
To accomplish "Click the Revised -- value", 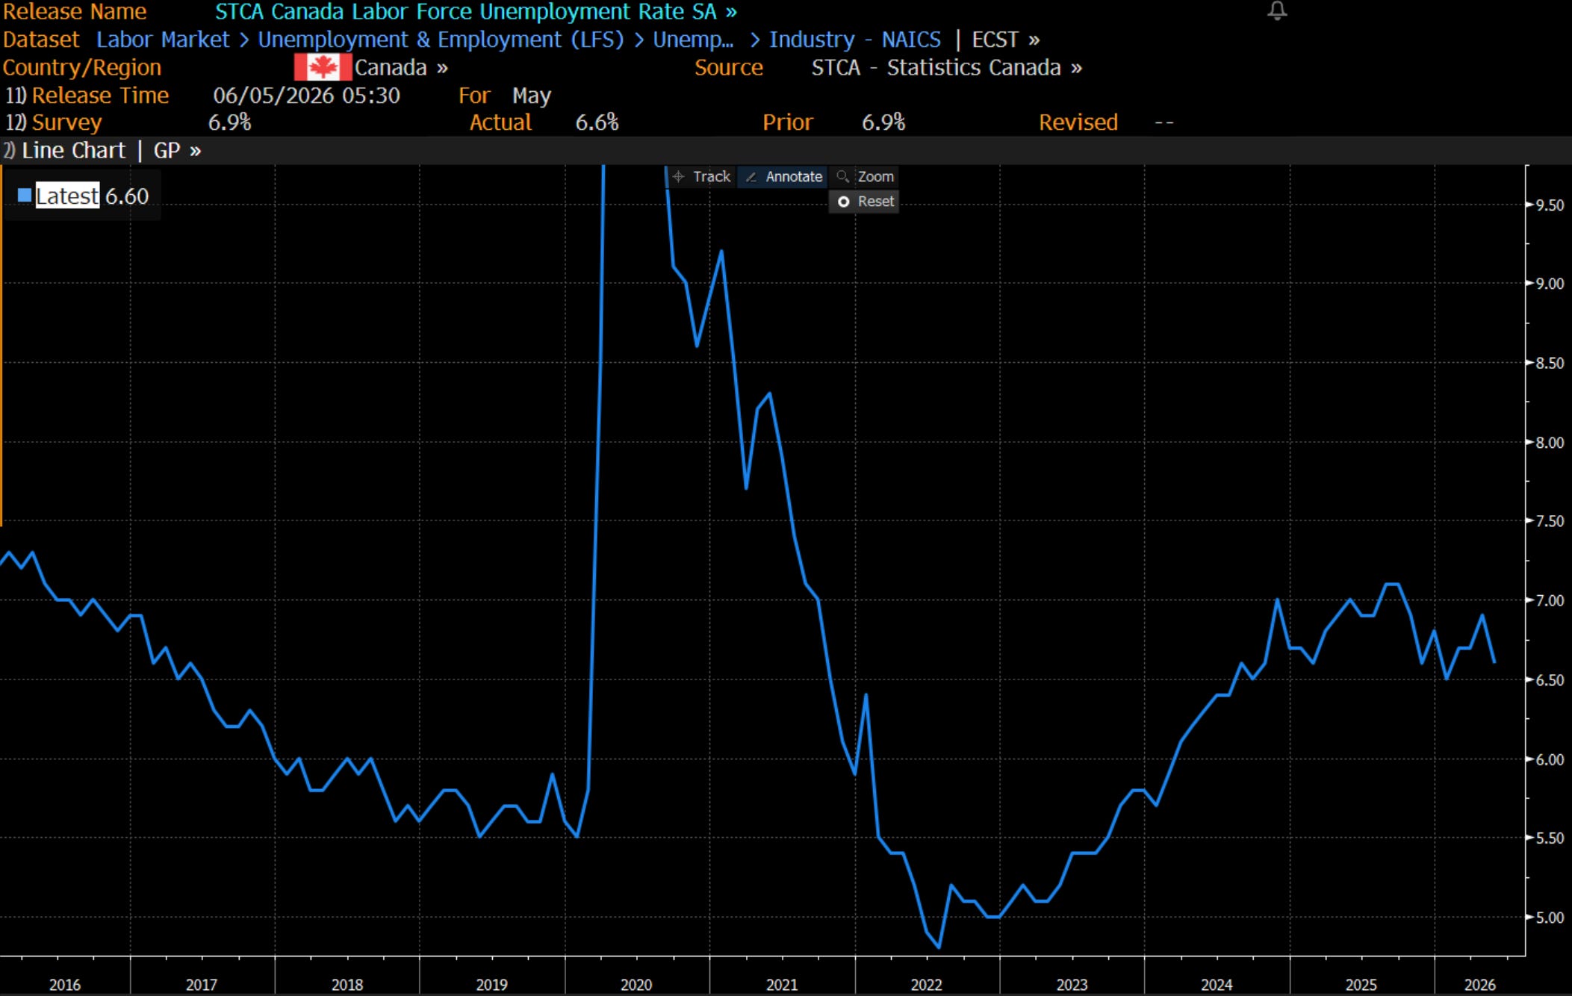I will [x=1164, y=122].
